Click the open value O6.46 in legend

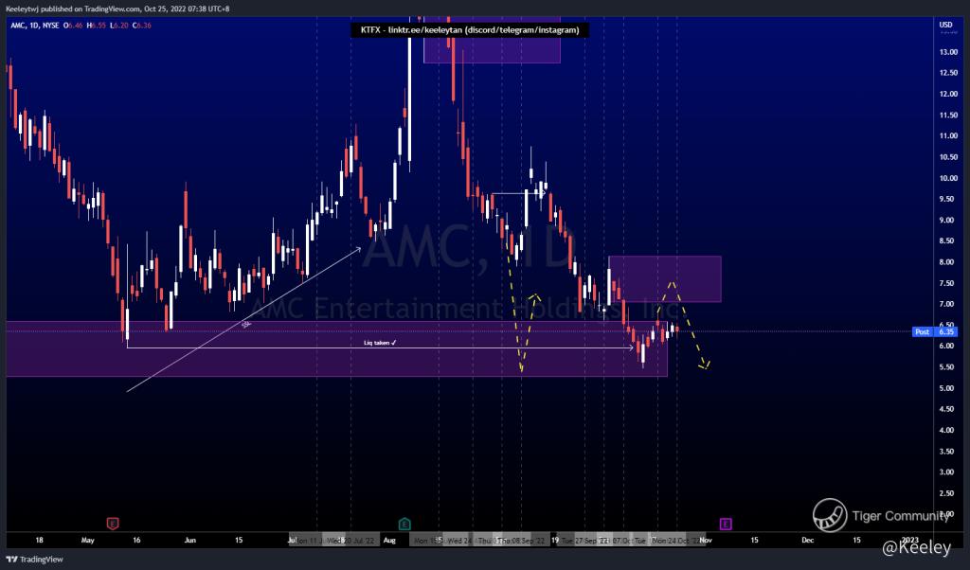[x=73, y=26]
